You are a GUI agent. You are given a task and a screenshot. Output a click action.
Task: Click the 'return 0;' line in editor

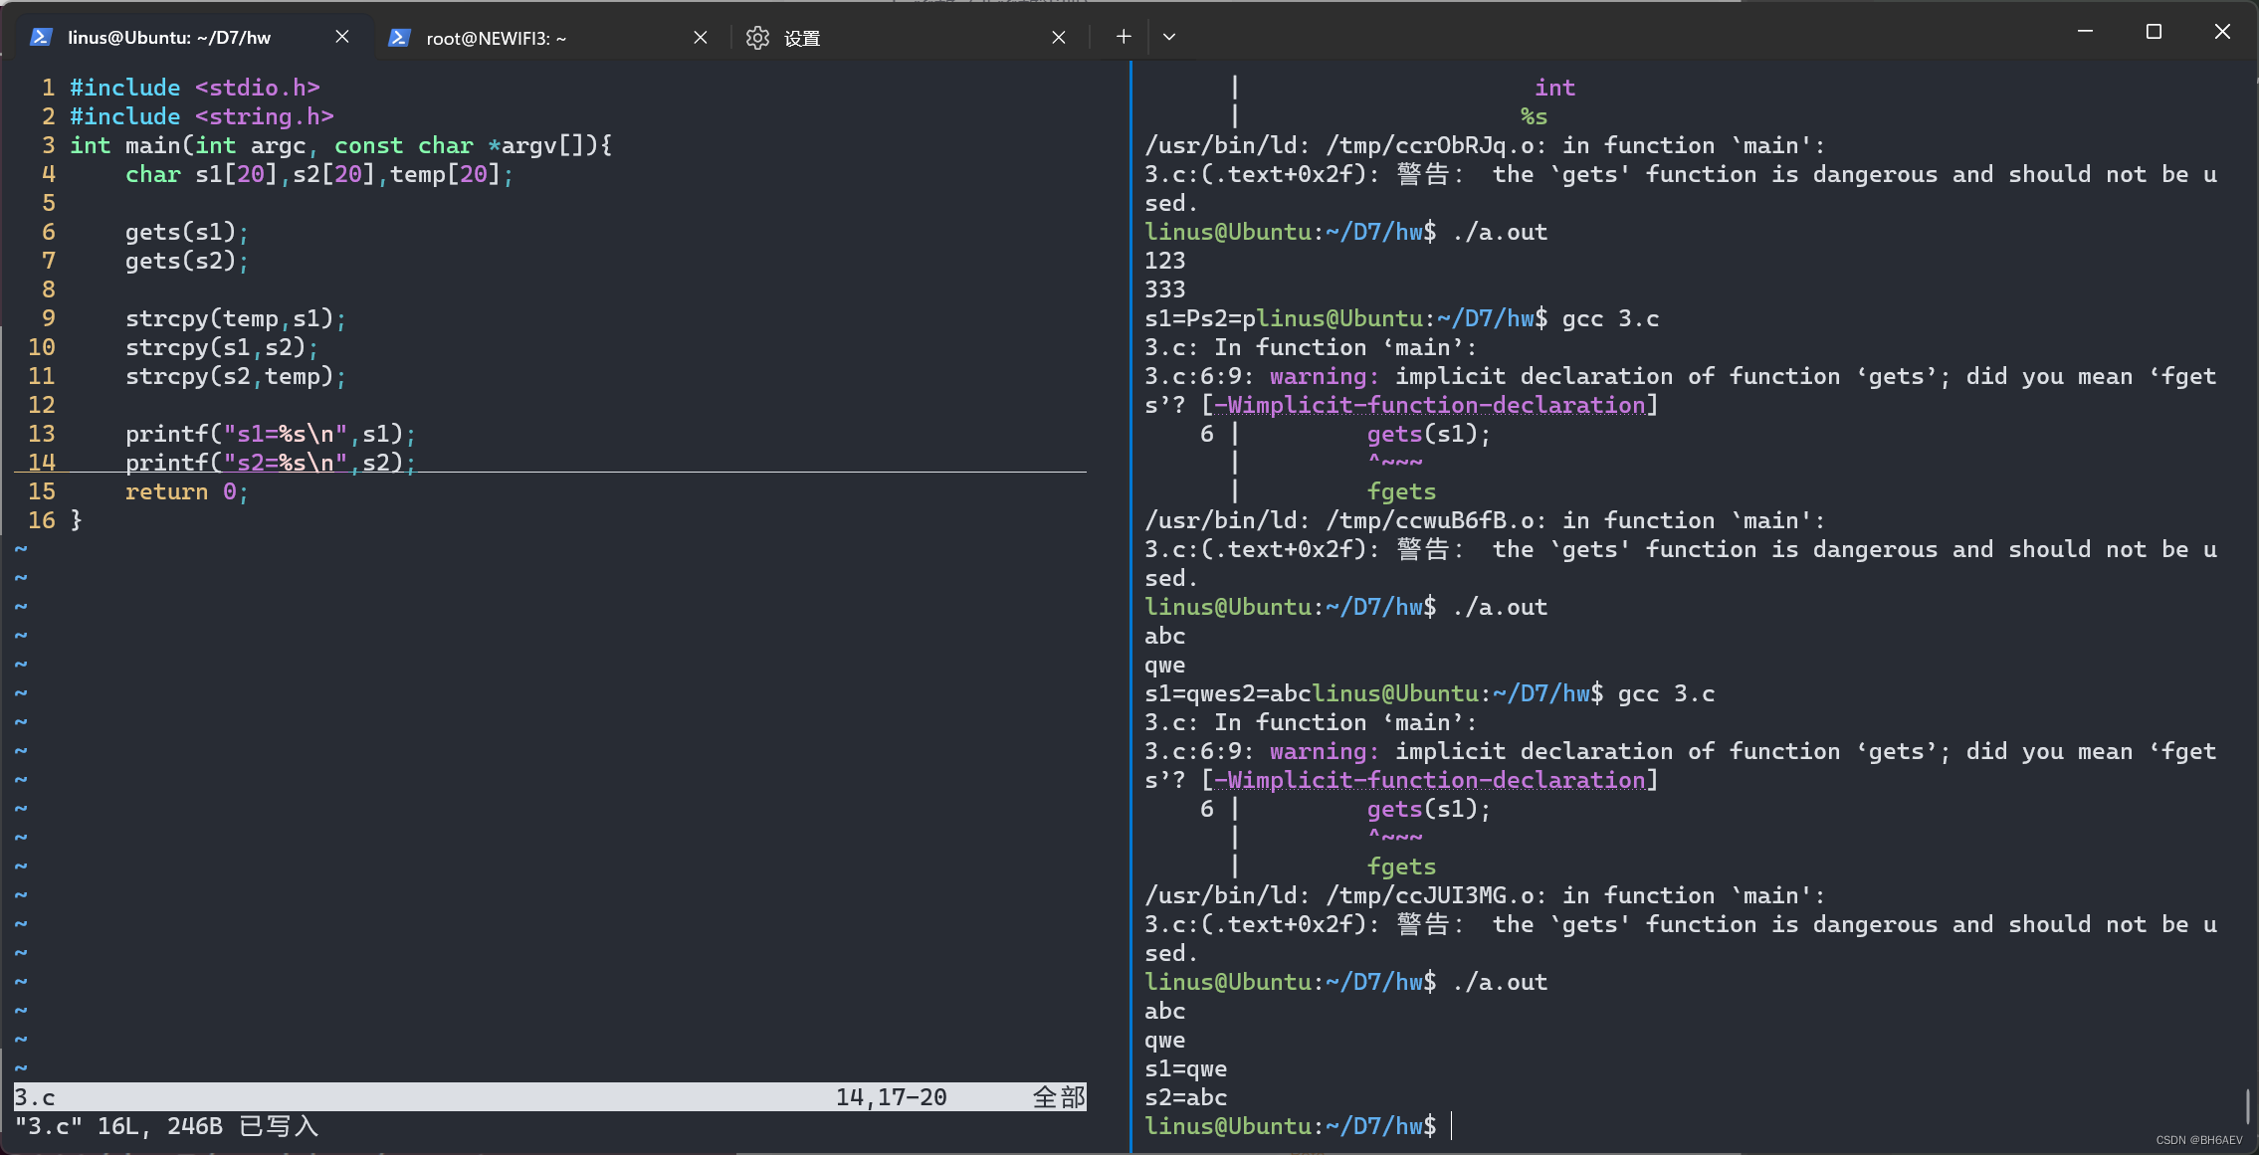(186, 491)
